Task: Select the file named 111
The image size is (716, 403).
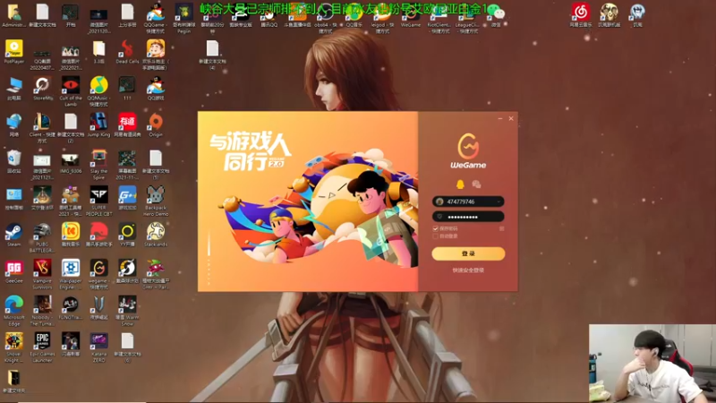Action: coord(127,88)
